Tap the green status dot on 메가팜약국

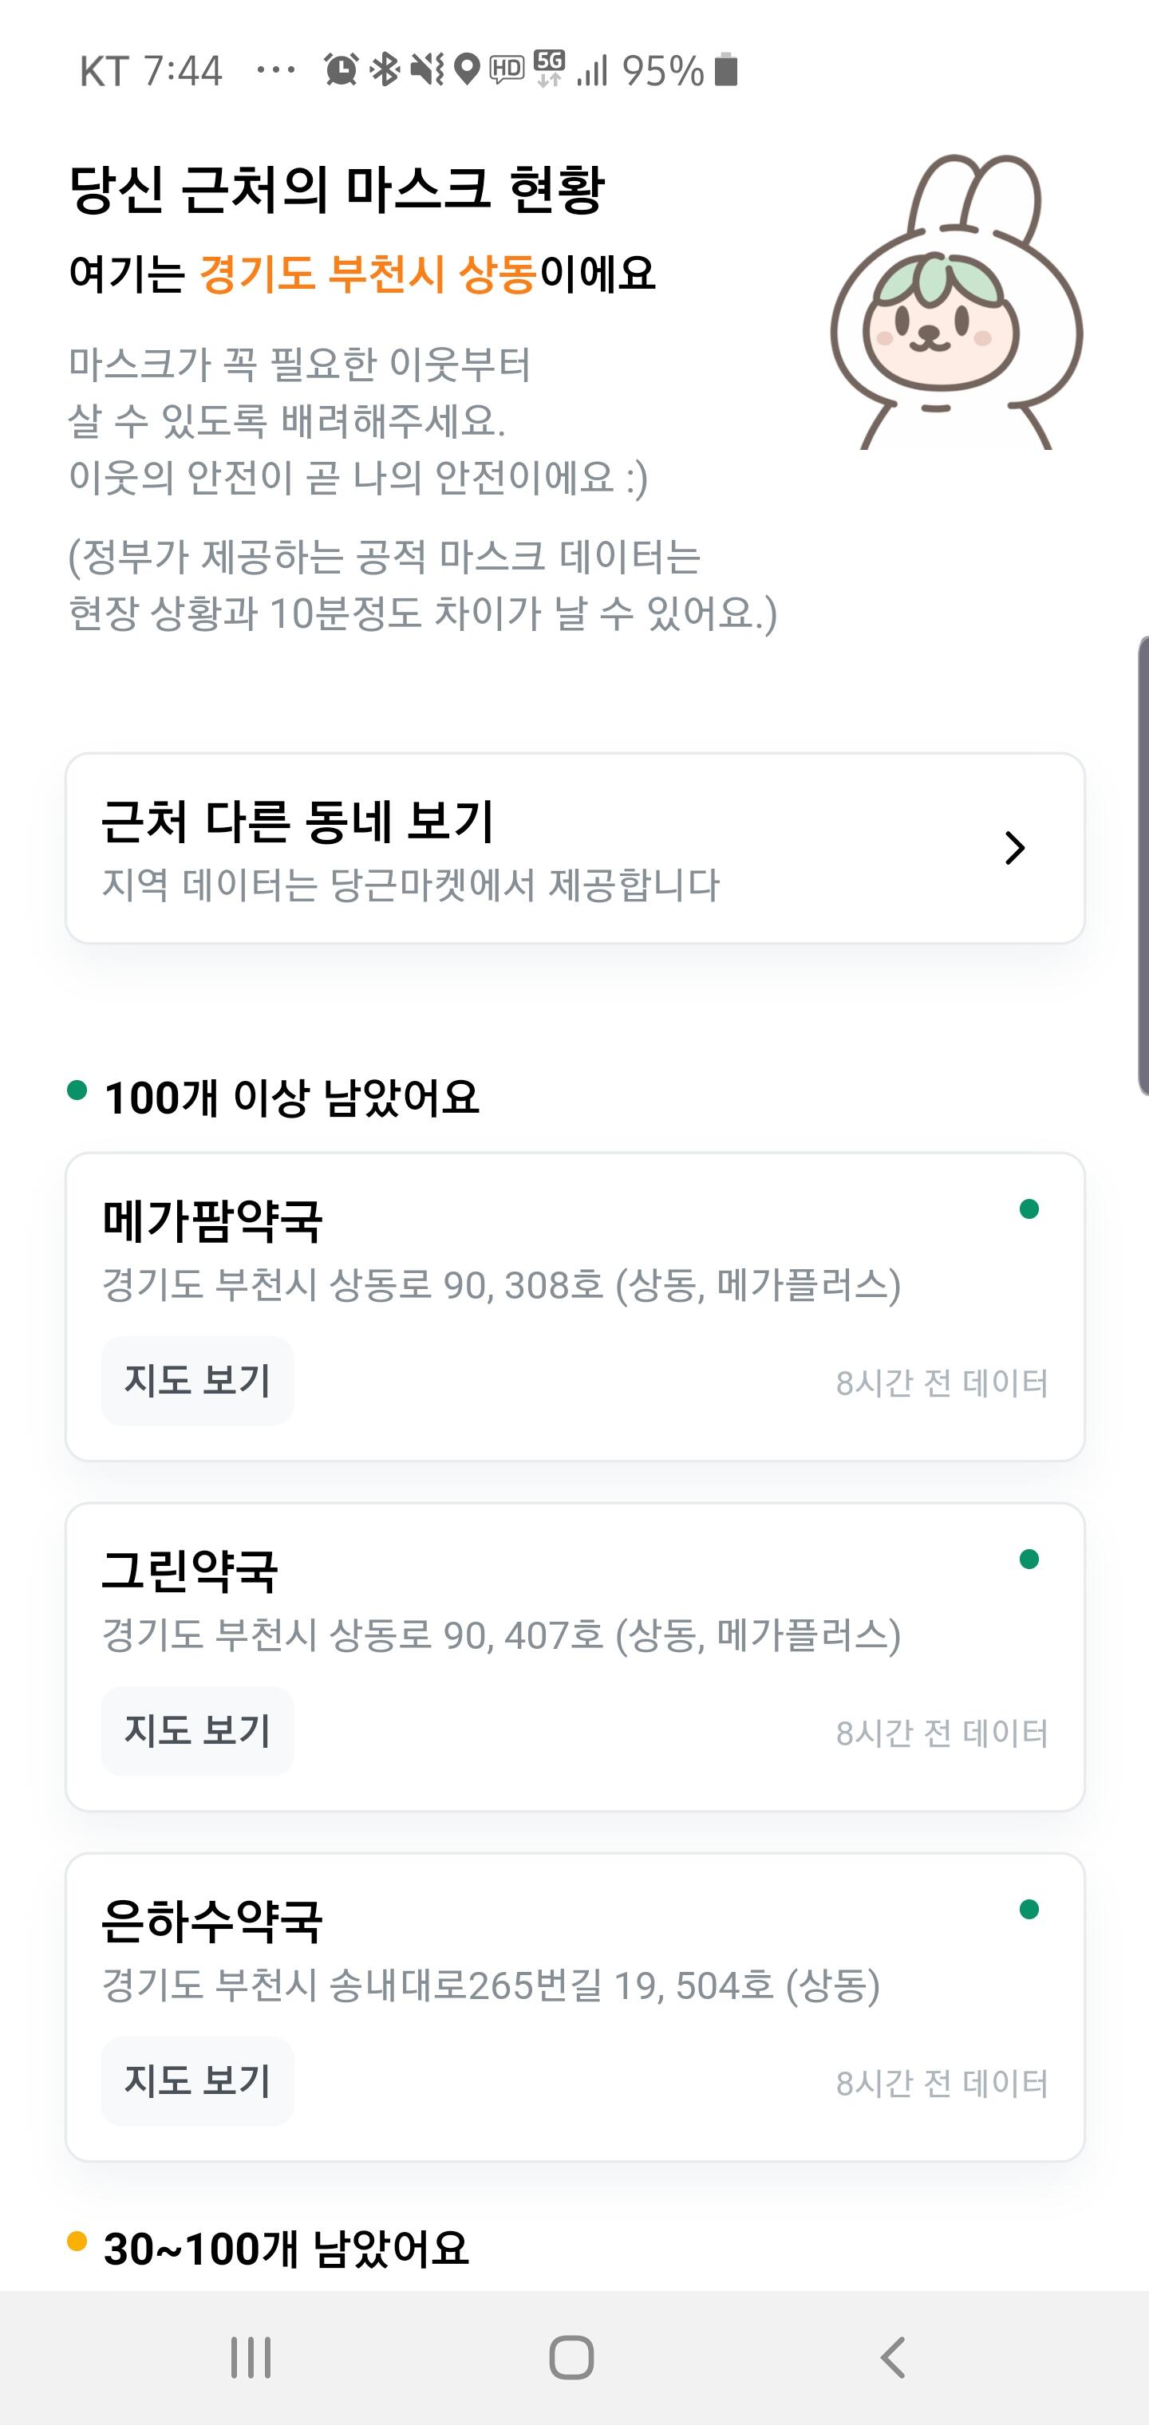[1029, 1209]
